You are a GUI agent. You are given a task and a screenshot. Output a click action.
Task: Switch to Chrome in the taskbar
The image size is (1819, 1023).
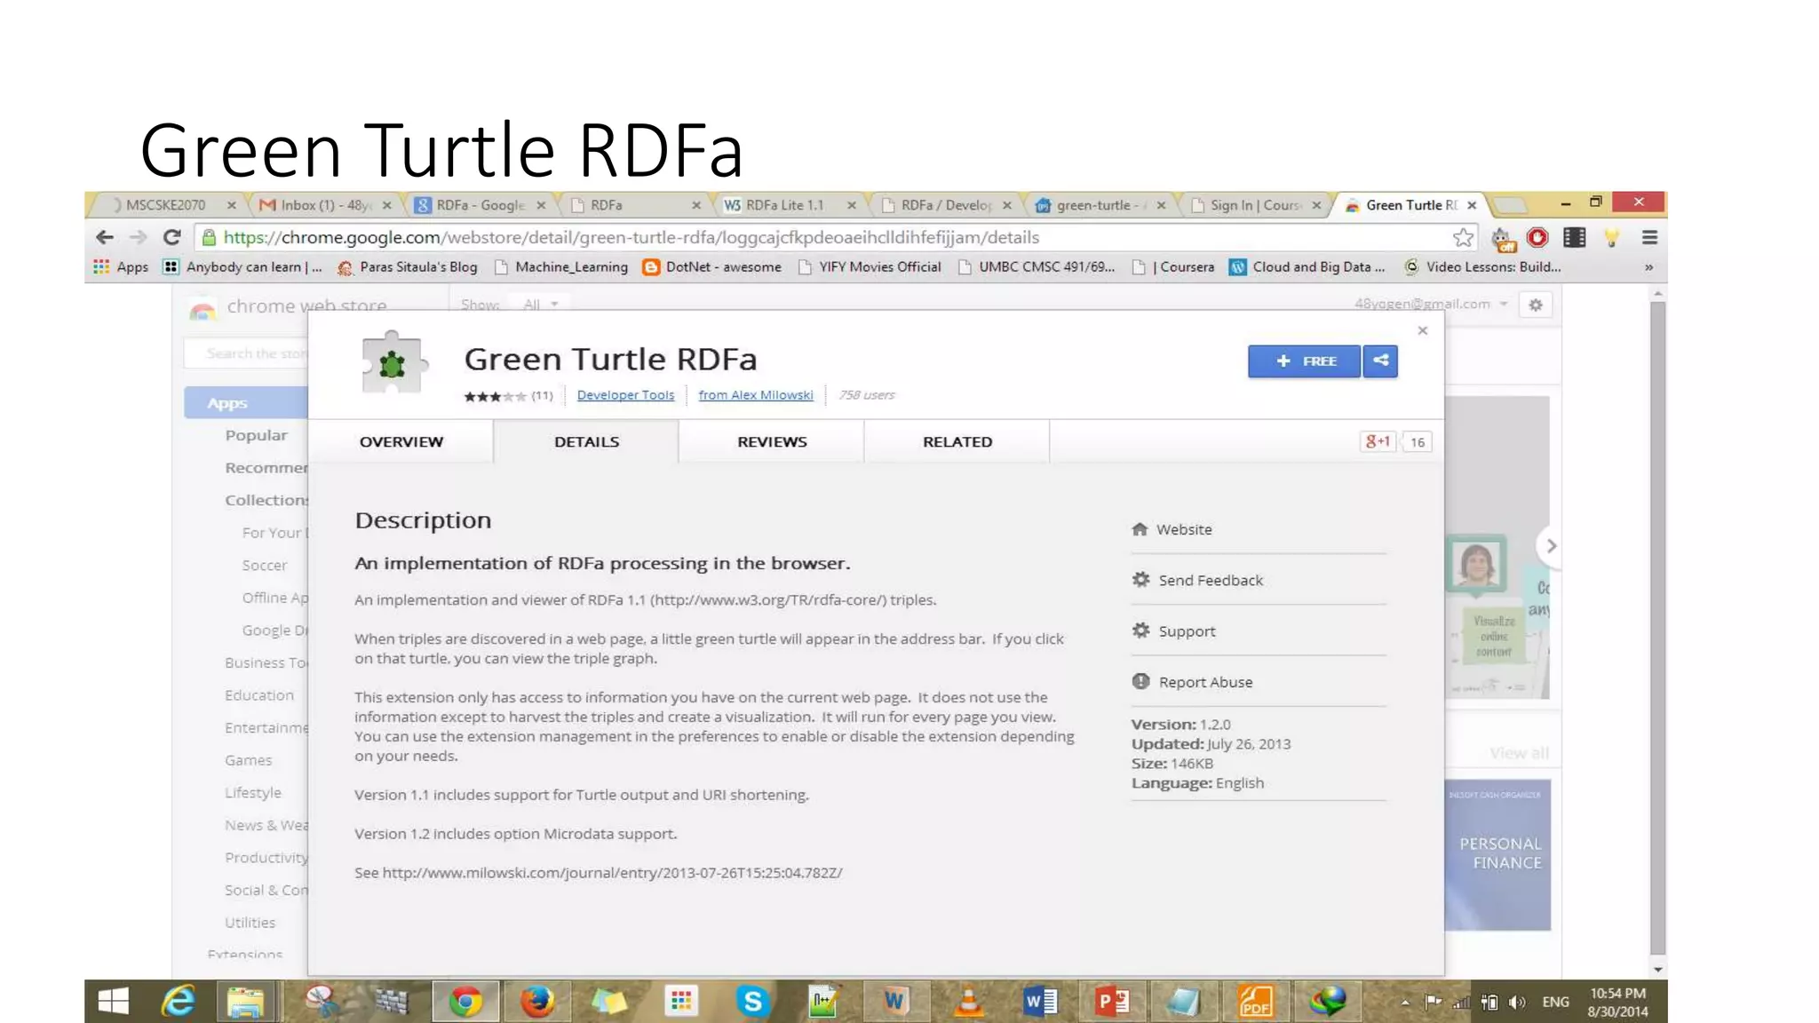click(465, 1002)
